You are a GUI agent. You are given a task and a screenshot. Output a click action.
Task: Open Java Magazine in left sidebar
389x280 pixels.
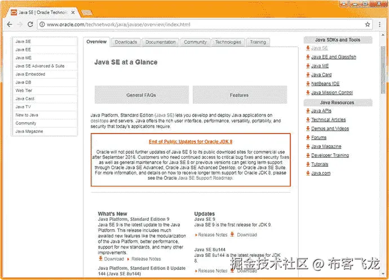pos(45,131)
